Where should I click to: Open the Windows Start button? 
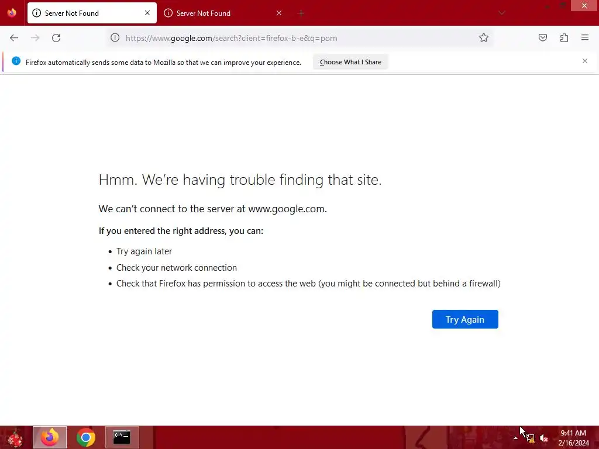point(15,437)
